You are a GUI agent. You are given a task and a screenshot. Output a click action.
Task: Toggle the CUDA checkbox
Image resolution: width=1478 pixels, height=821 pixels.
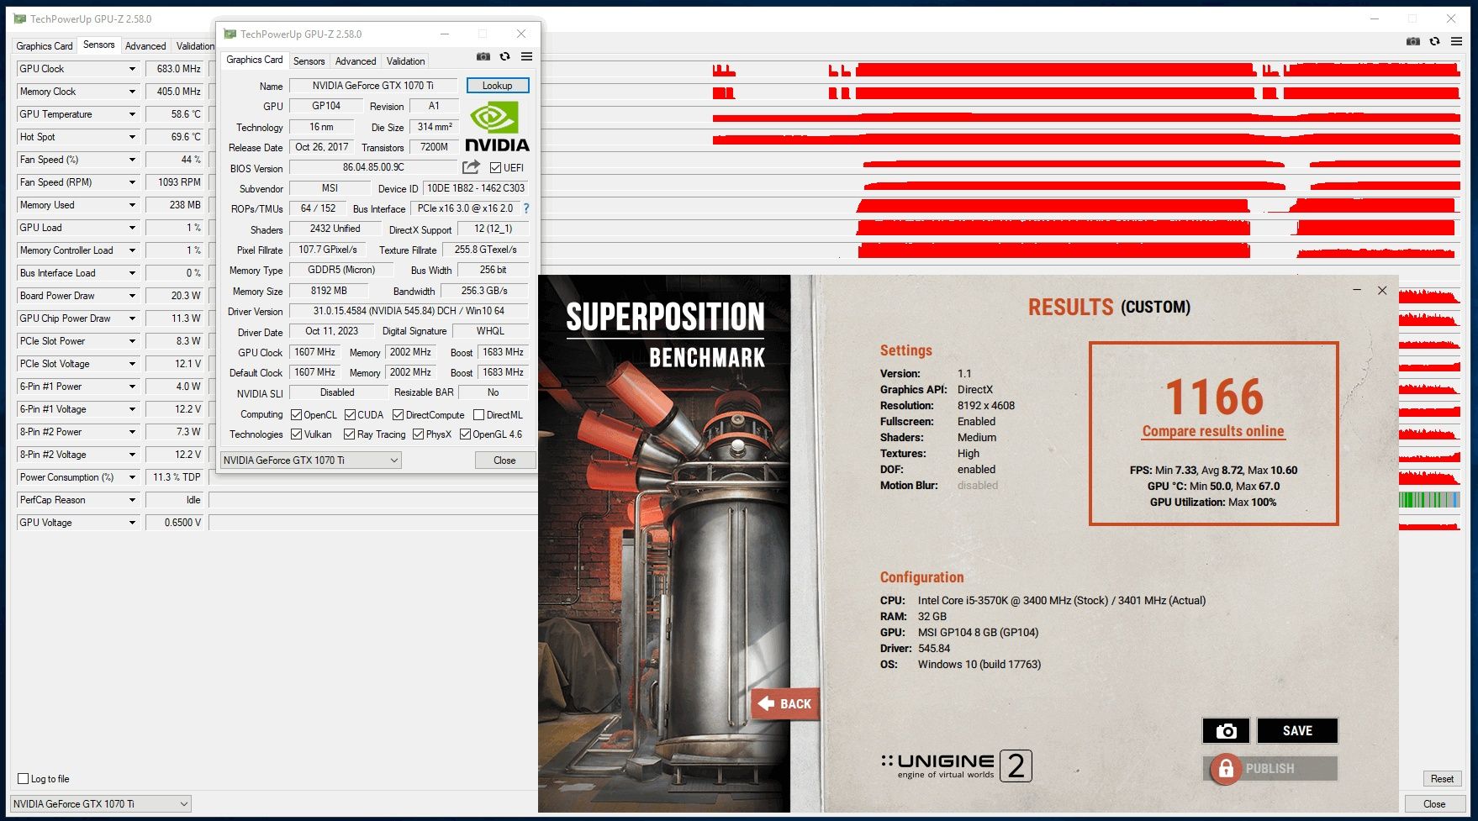[x=350, y=415]
